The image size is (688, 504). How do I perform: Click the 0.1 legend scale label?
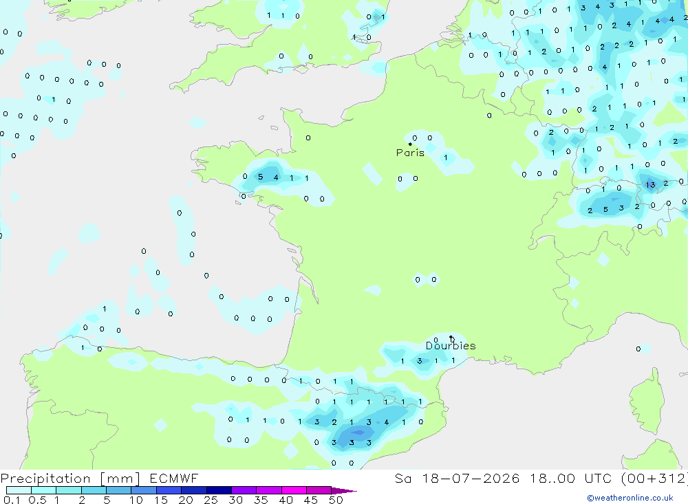12,500
